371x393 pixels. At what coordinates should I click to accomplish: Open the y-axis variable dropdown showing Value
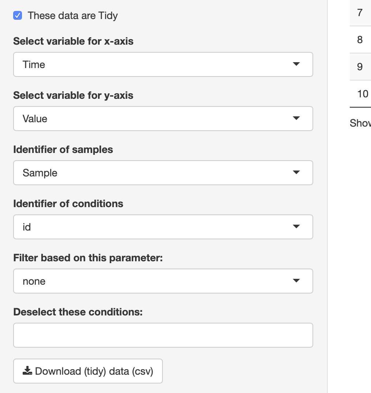click(163, 119)
